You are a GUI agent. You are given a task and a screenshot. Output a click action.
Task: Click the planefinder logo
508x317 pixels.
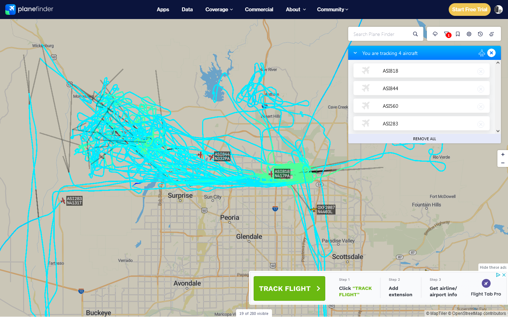click(29, 9)
